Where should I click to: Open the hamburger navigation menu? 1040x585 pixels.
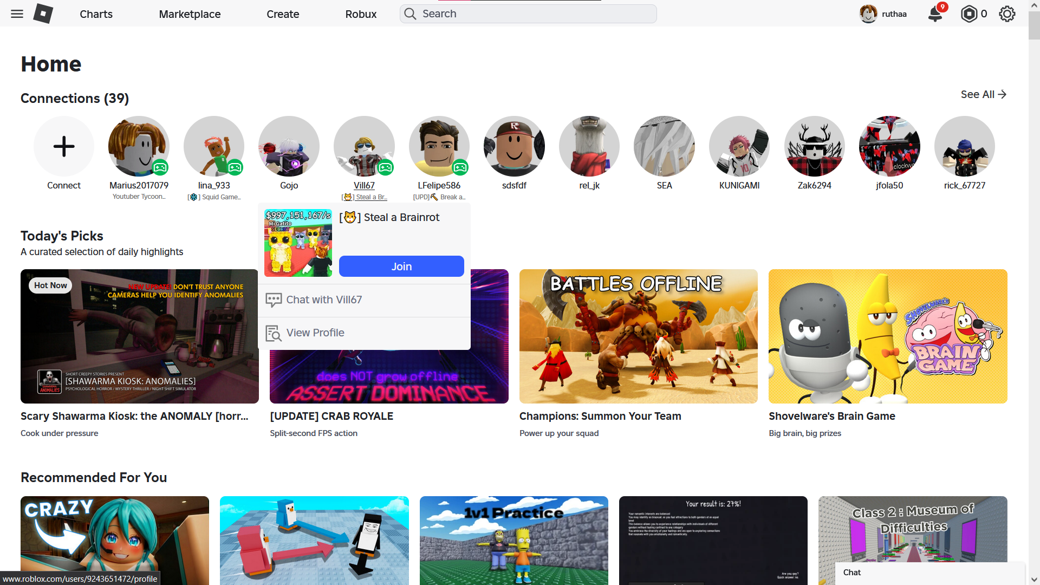[17, 14]
